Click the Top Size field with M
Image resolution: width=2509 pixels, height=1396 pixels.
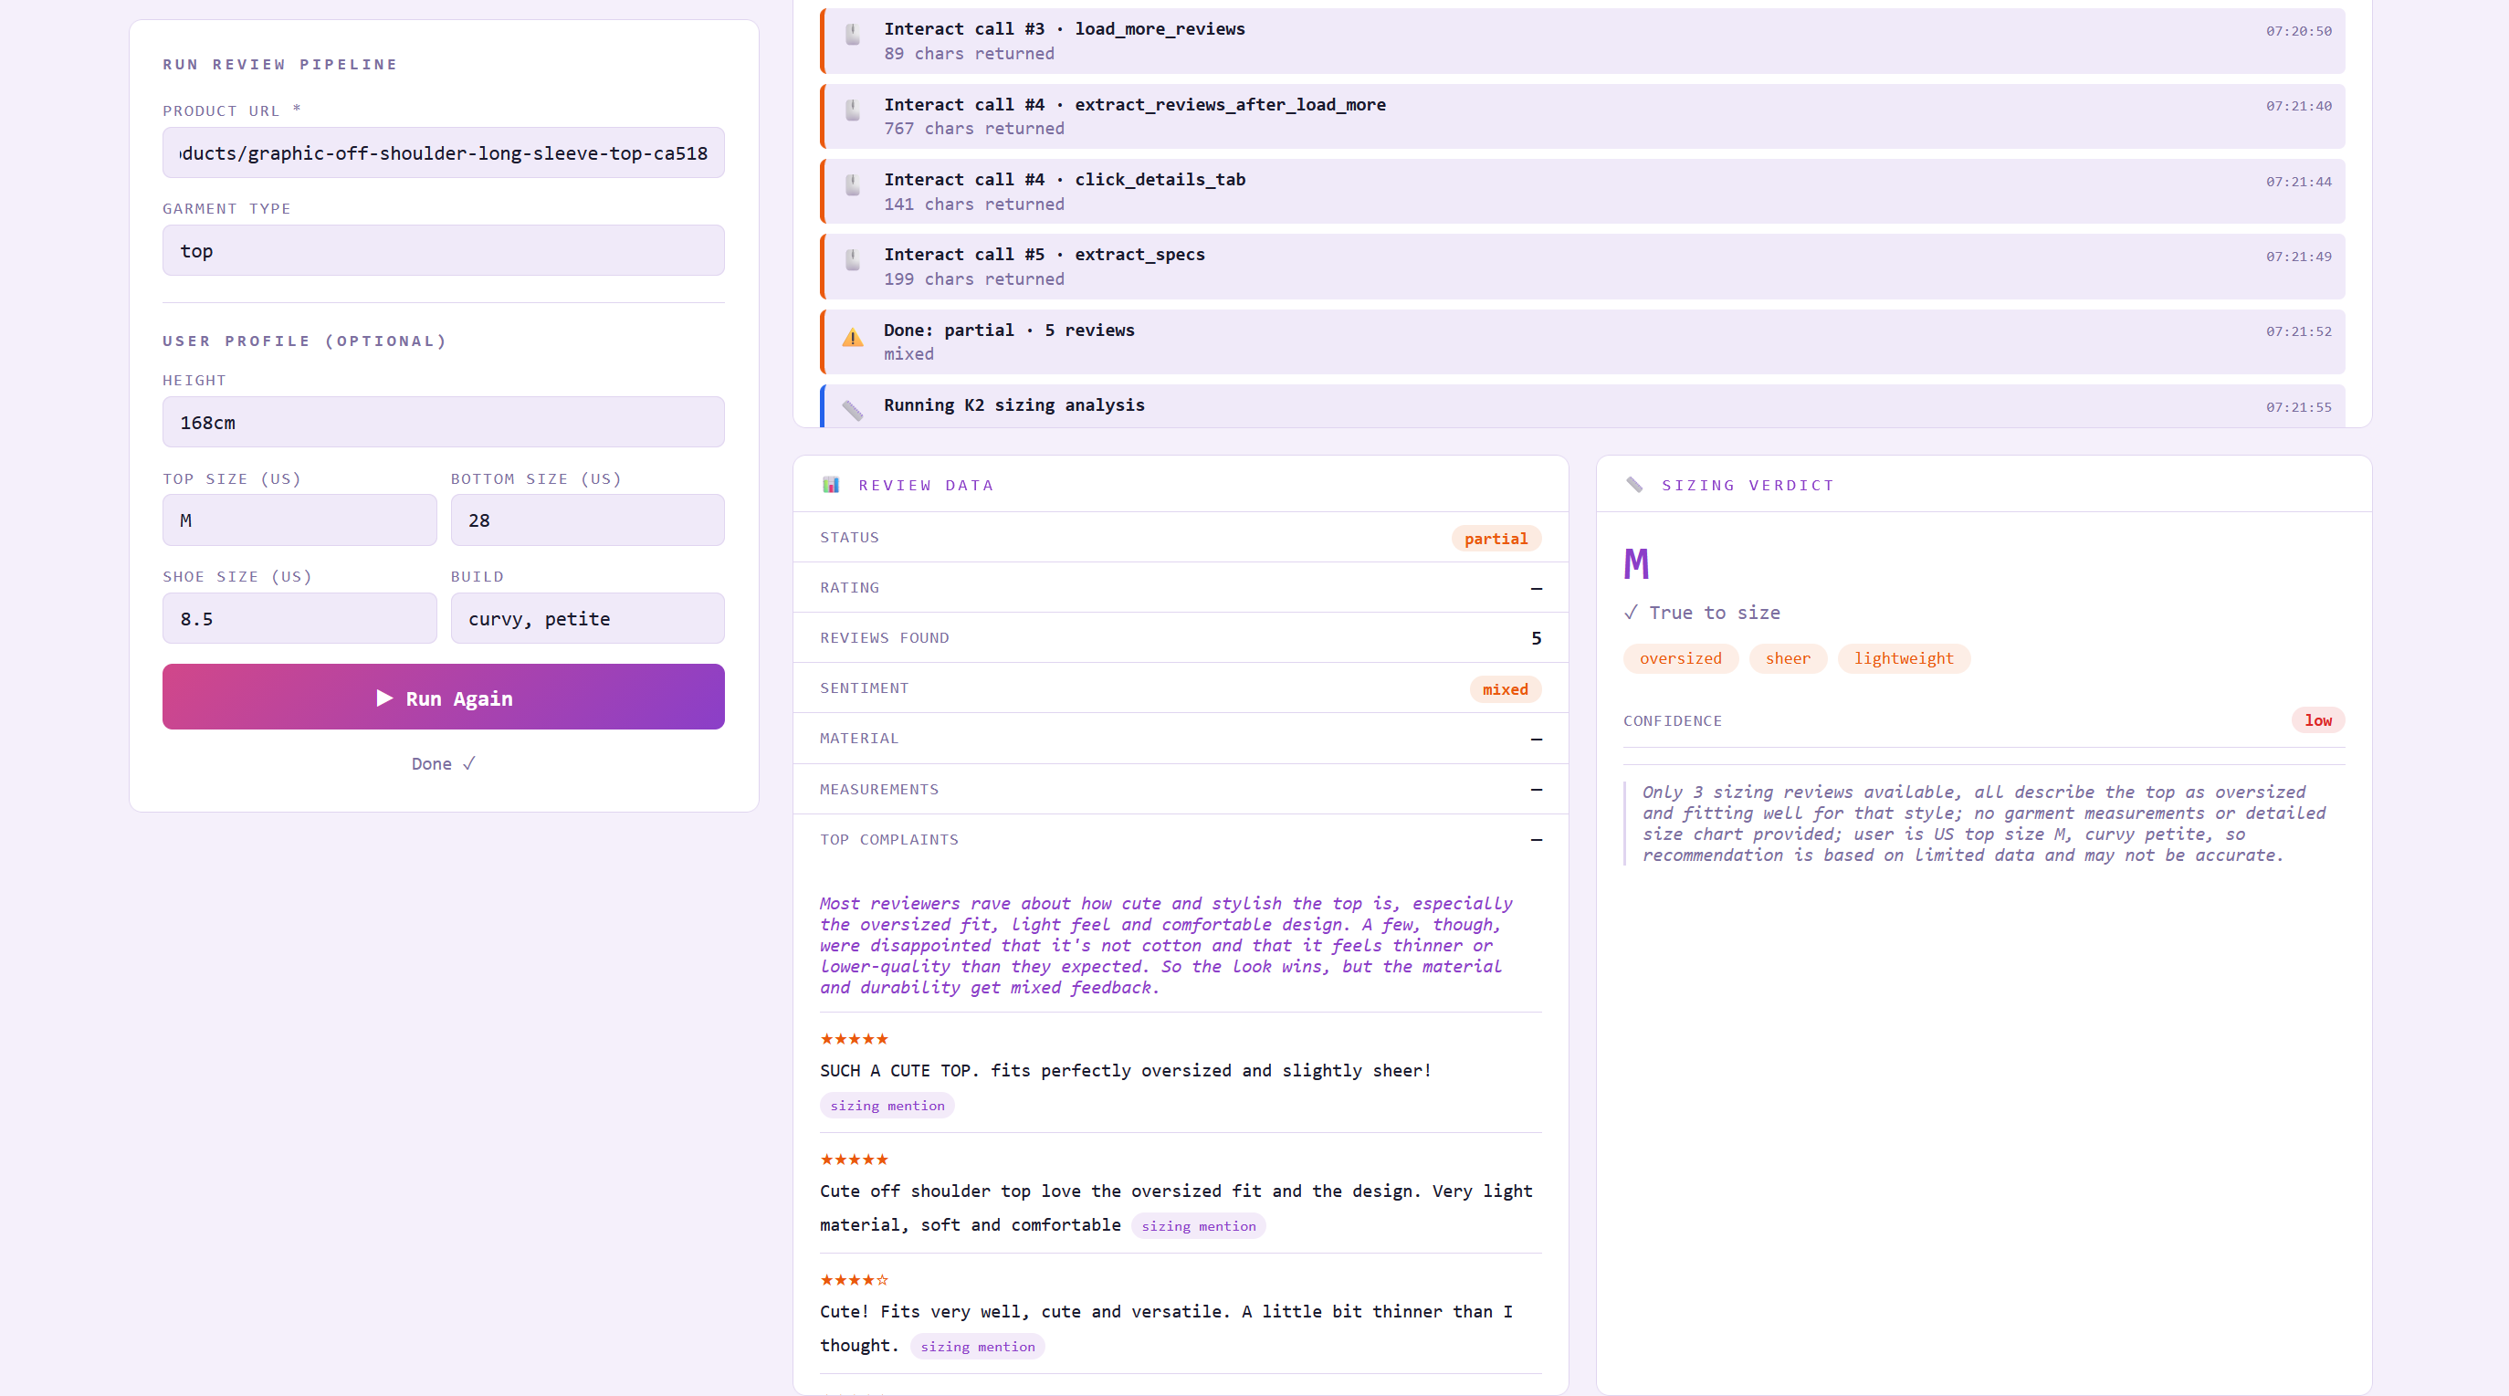299,520
